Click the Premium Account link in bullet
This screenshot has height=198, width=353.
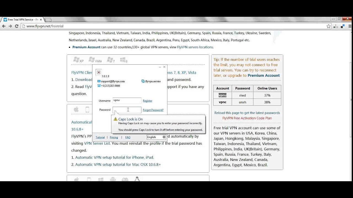click(86, 47)
